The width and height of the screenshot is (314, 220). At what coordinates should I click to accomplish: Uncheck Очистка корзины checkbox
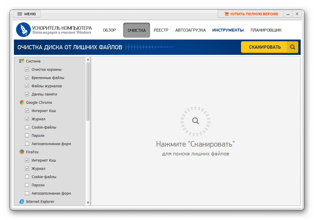tap(27, 70)
